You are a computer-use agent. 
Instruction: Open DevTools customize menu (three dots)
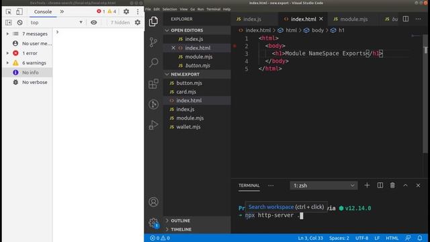coord(138,11)
